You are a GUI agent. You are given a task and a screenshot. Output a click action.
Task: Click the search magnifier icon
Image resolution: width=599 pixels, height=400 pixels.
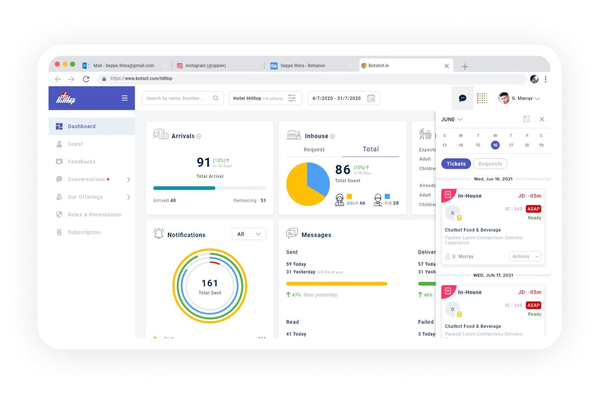tap(216, 98)
